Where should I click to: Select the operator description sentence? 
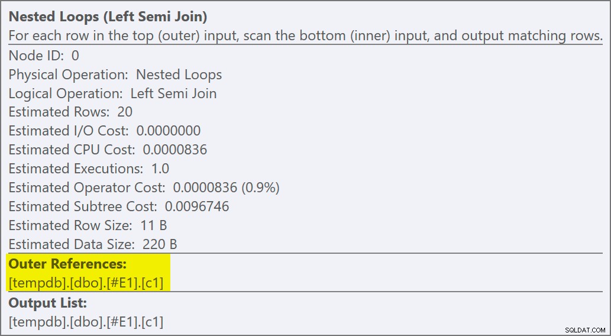click(x=305, y=35)
